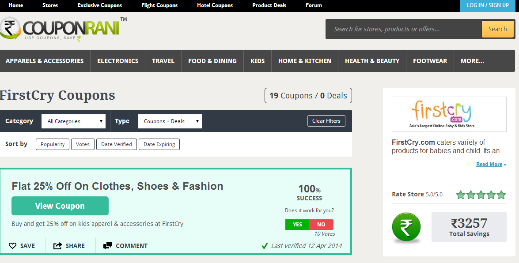The height and width of the screenshot is (263, 519).
Task: Go to Flight Coupons in top bar
Action: click(x=159, y=5)
